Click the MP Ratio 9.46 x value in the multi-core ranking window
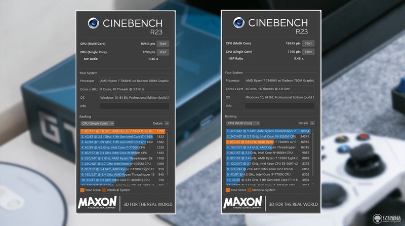The width and height of the screenshot is (405, 226). [299, 59]
